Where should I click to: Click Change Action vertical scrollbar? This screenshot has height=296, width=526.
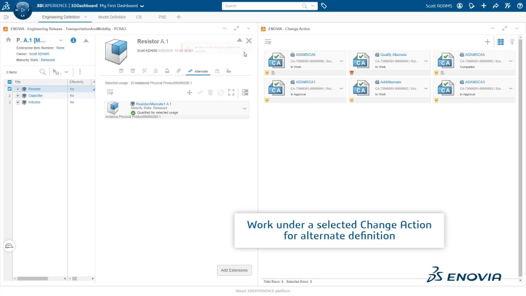pos(521,159)
